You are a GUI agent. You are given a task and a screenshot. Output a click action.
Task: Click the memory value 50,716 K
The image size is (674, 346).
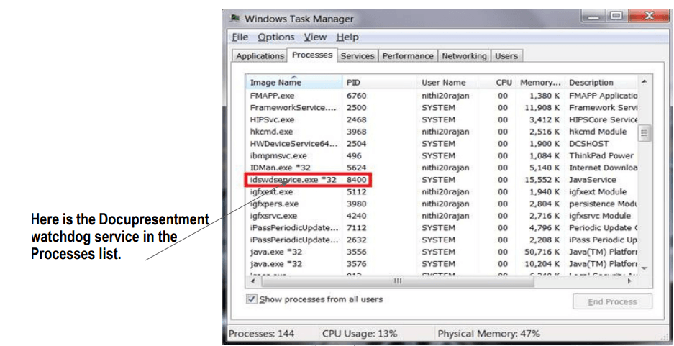click(542, 252)
